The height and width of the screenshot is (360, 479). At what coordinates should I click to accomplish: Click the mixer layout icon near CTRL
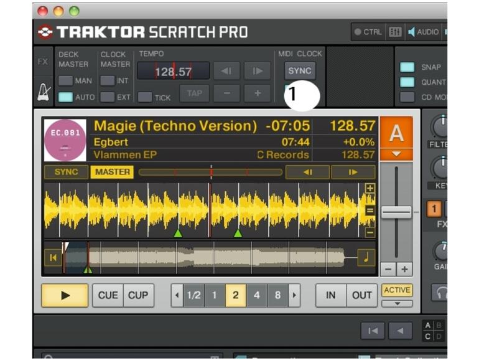click(395, 32)
